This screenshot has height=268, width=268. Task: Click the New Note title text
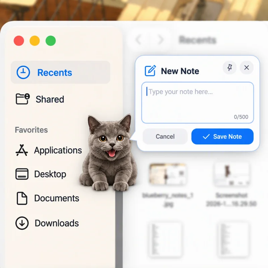(180, 71)
